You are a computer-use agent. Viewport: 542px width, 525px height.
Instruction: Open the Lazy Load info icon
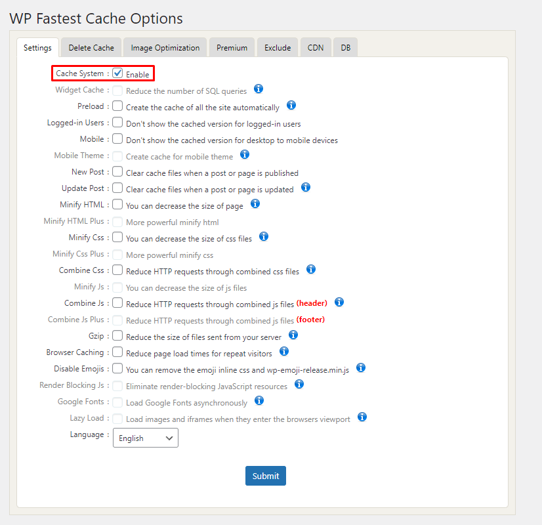(x=362, y=417)
